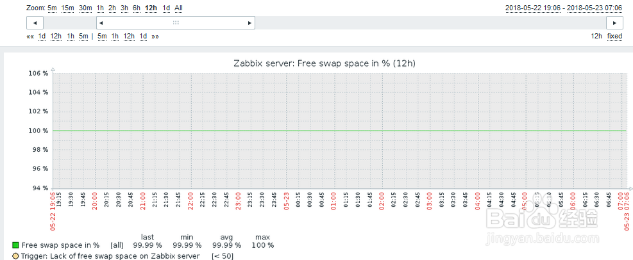Click the left arrow on the slider handle
Image resolution: width=633 pixels, height=260 pixels.
(101, 23)
